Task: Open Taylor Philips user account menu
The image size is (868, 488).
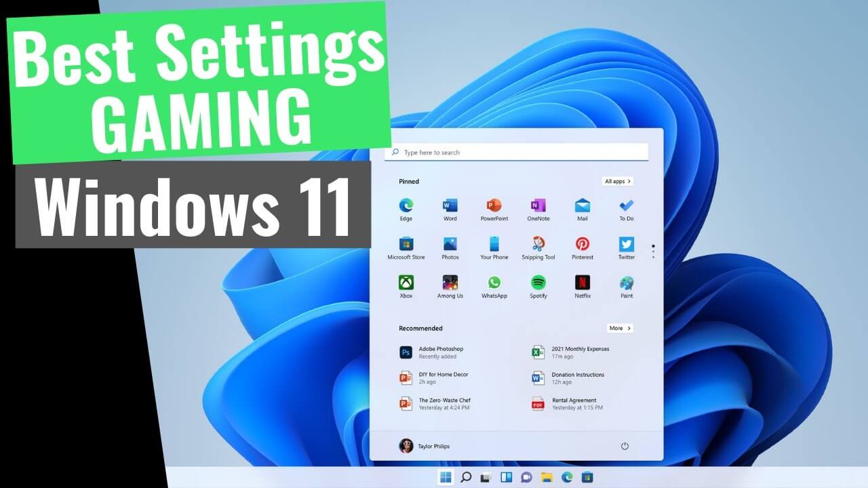Action: [425, 446]
